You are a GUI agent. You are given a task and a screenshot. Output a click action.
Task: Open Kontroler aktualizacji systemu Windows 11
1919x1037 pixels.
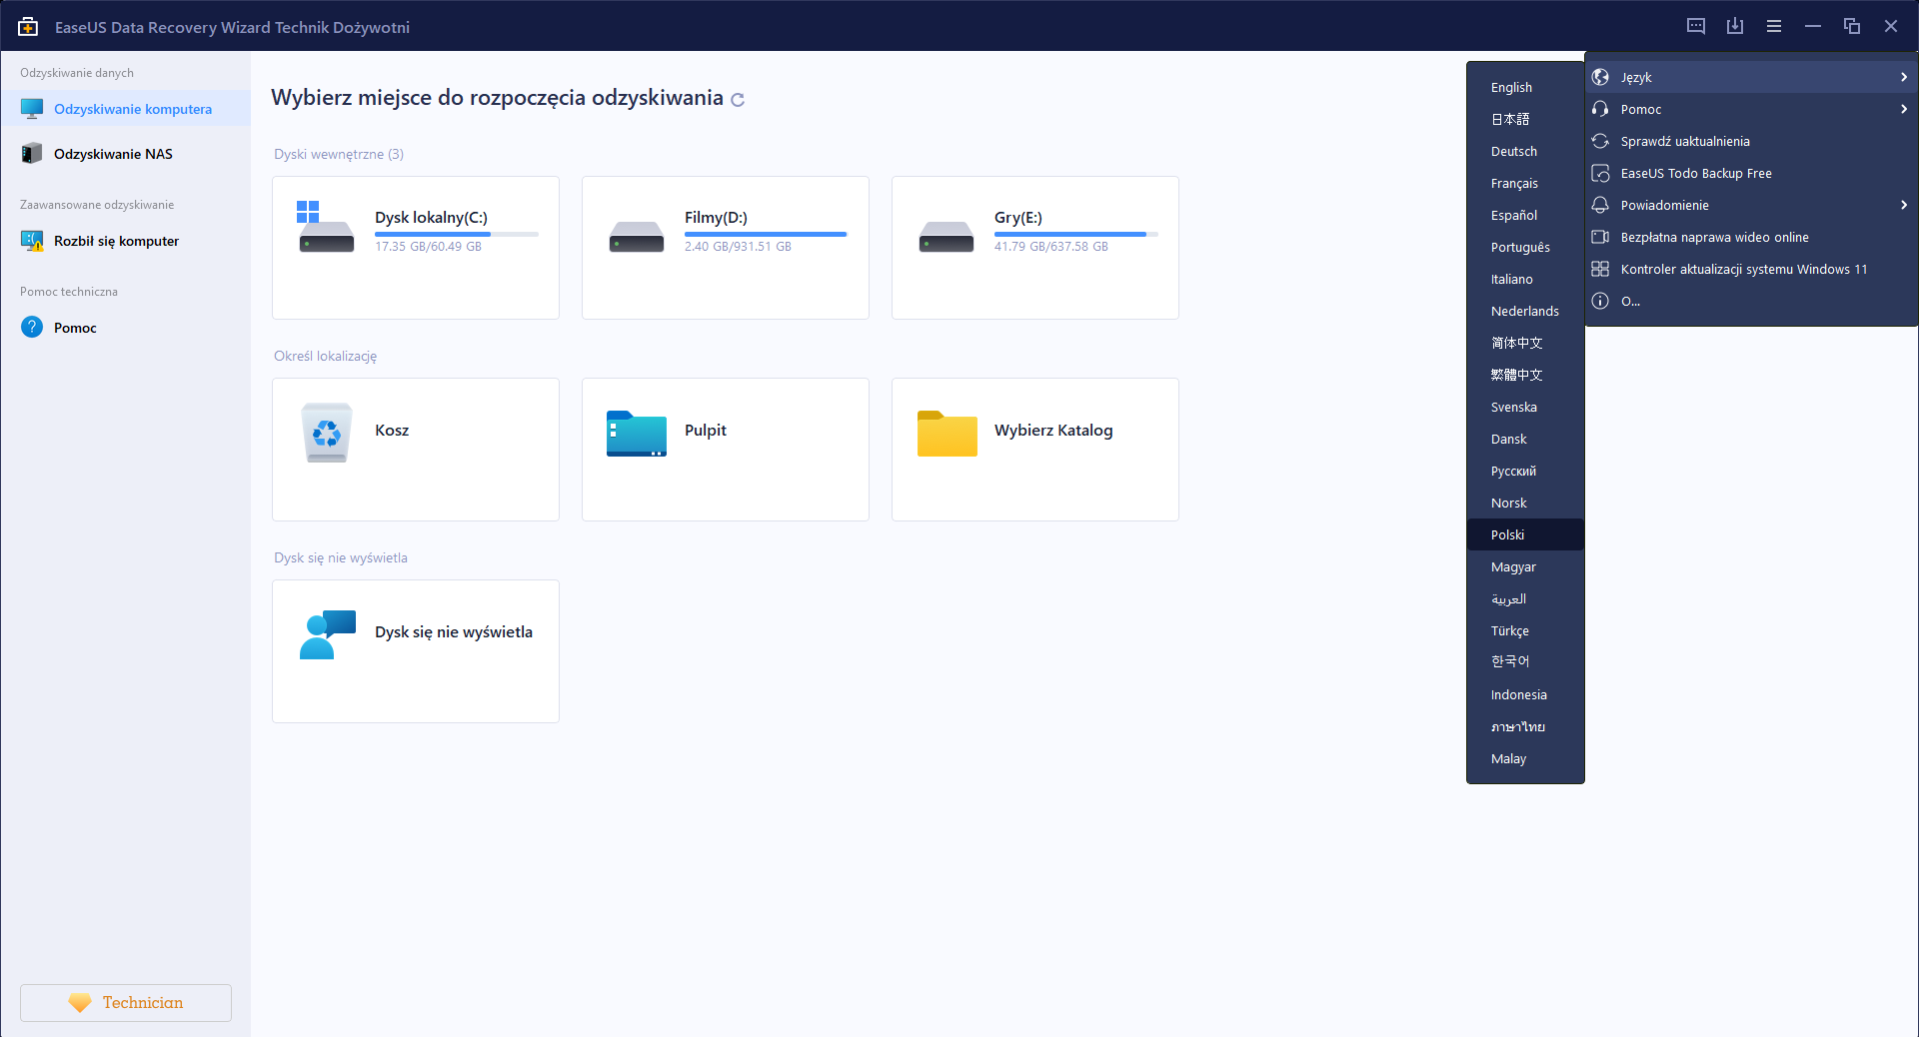click(x=1751, y=269)
